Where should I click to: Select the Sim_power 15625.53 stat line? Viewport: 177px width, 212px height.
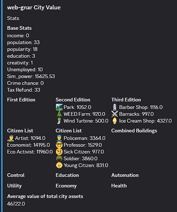(31, 77)
